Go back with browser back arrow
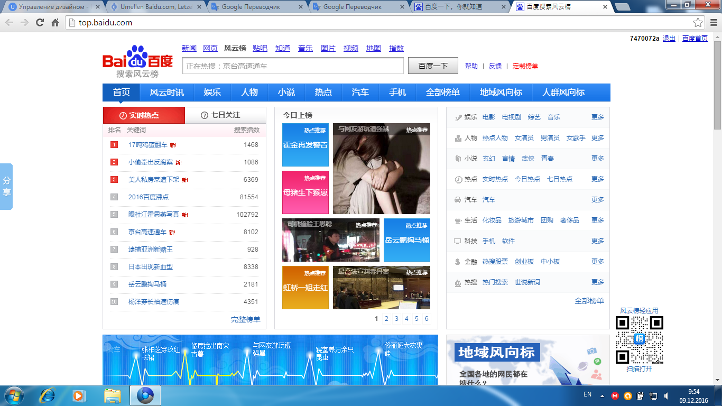This screenshot has width=722, height=406. (10, 23)
